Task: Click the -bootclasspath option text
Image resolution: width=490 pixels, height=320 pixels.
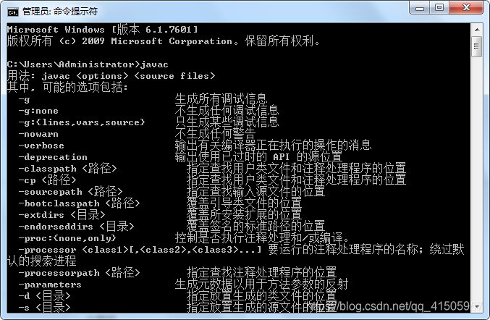Action: tap(59, 203)
